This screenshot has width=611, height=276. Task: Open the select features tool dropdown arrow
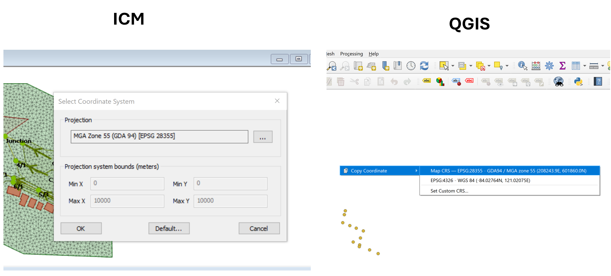452,66
